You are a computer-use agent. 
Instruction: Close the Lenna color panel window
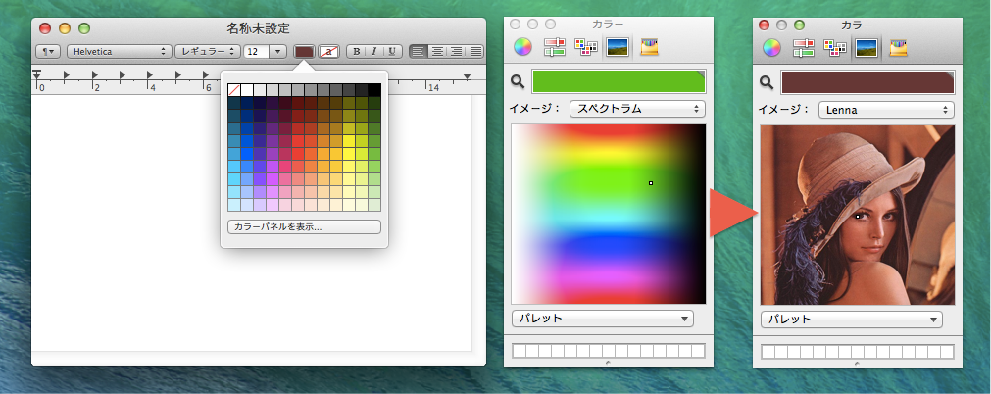click(x=765, y=25)
